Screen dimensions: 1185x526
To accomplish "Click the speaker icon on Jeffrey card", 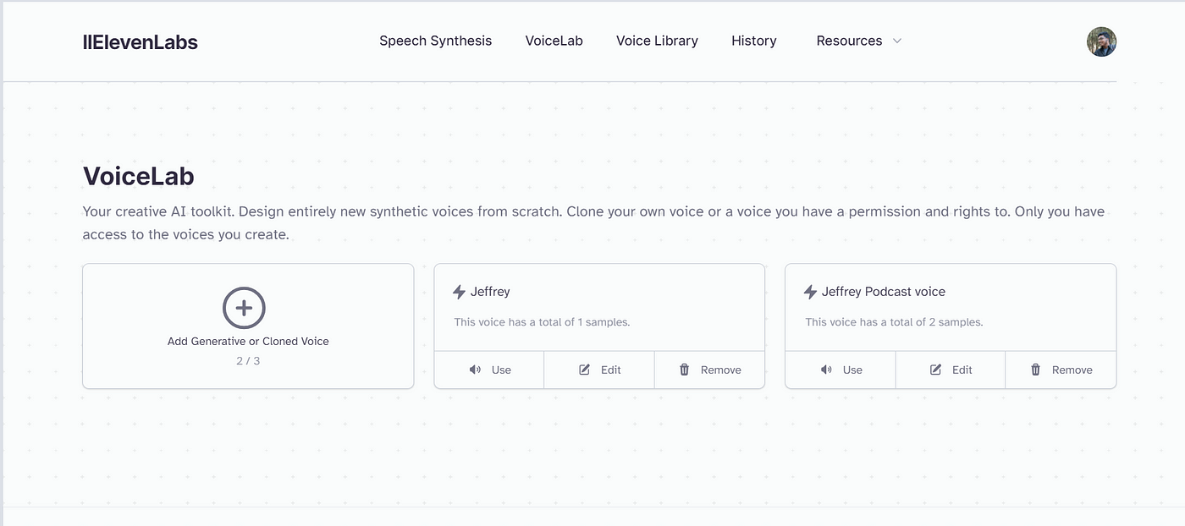I will (x=475, y=370).
